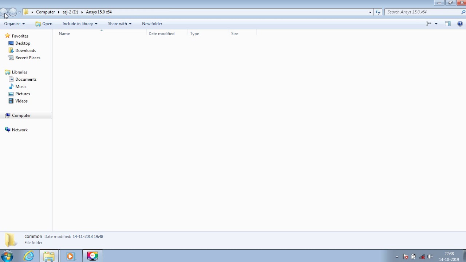This screenshot has height=262, width=466.
Task: Open Help with the question mark icon
Action: click(x=460, y=24)
